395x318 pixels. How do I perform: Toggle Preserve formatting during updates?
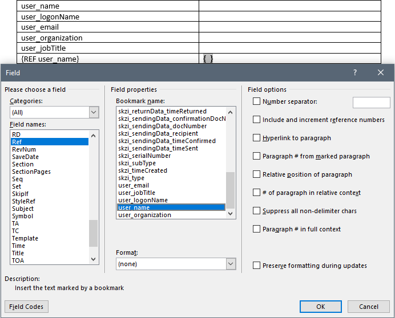pos(257,266)
